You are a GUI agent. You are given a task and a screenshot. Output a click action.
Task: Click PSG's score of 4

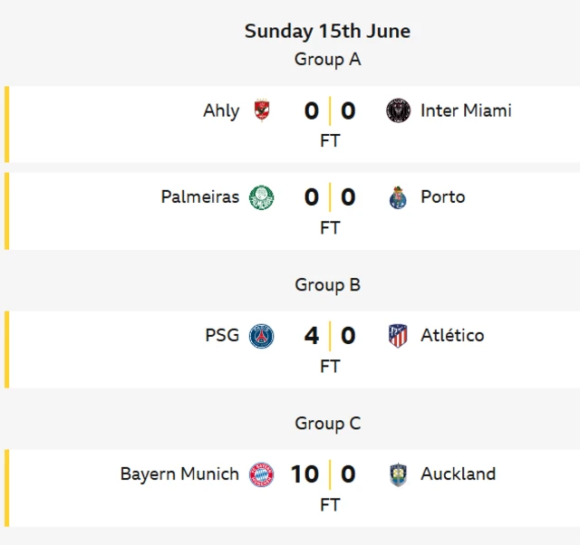tap(312, 336)
